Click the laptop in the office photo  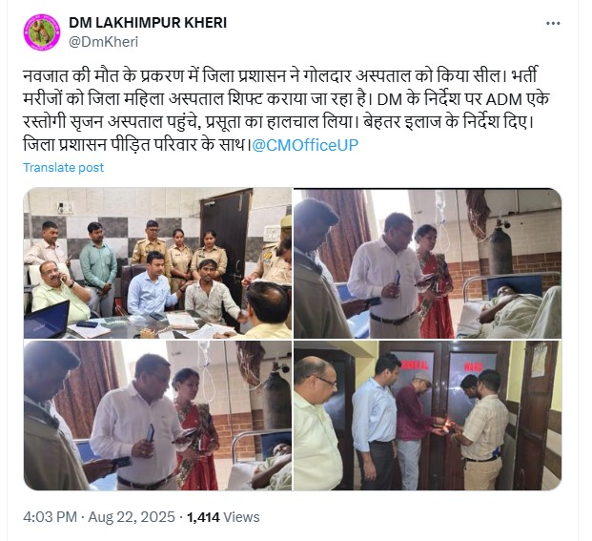(47, 320)
